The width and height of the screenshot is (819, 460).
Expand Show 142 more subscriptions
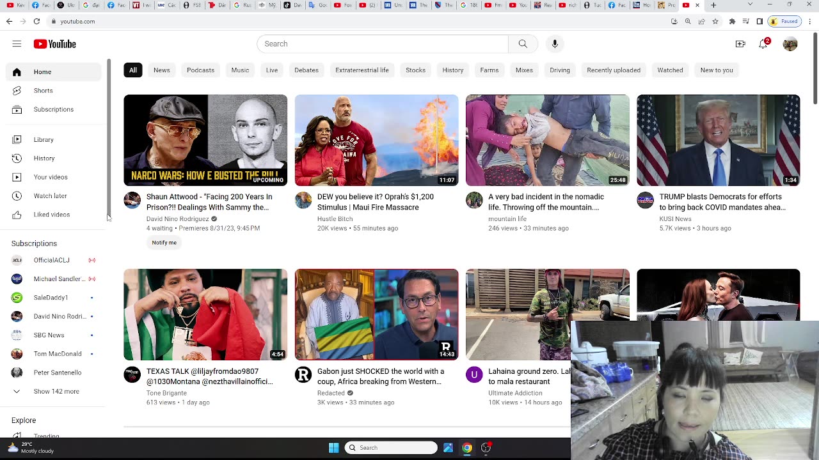[x=53, y=391]
